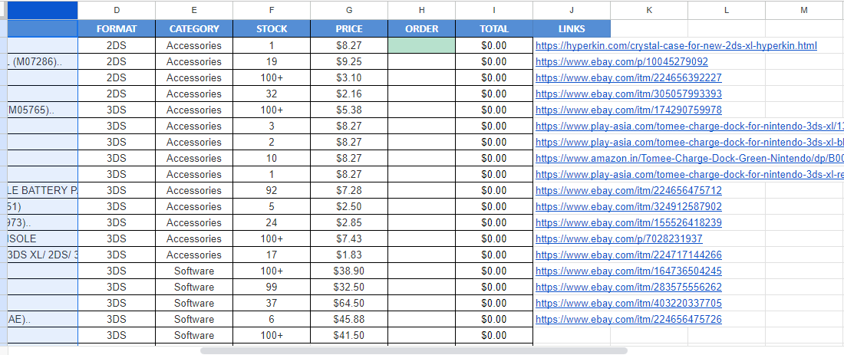Screen dimensions: 844x355
Task: Select the stock cell showing 92
Action: click(272, 190)
